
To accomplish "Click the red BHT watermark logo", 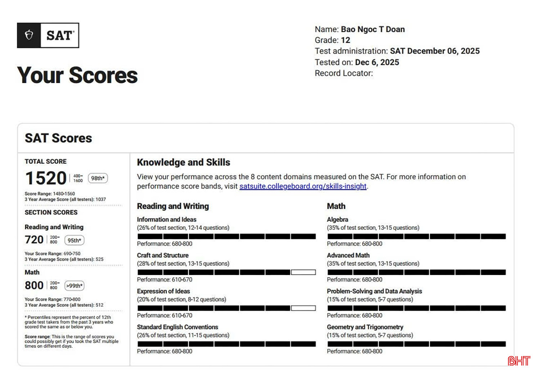I will [x=519, y=361].
